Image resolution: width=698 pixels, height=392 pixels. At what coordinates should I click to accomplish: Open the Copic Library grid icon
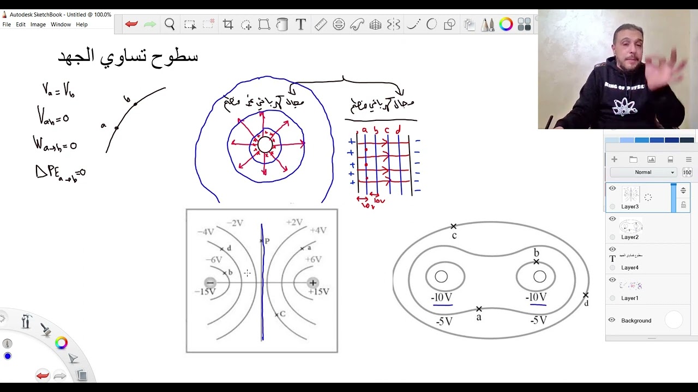tap(525, 24)
